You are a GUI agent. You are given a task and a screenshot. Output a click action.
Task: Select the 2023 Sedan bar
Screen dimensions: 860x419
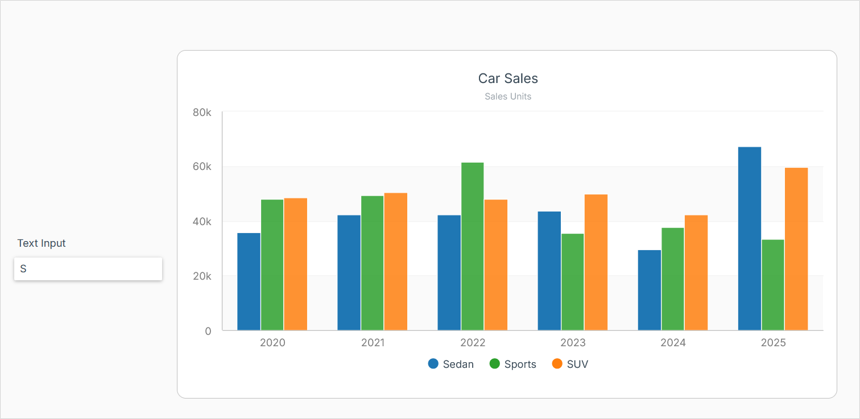tap(549, 271)
